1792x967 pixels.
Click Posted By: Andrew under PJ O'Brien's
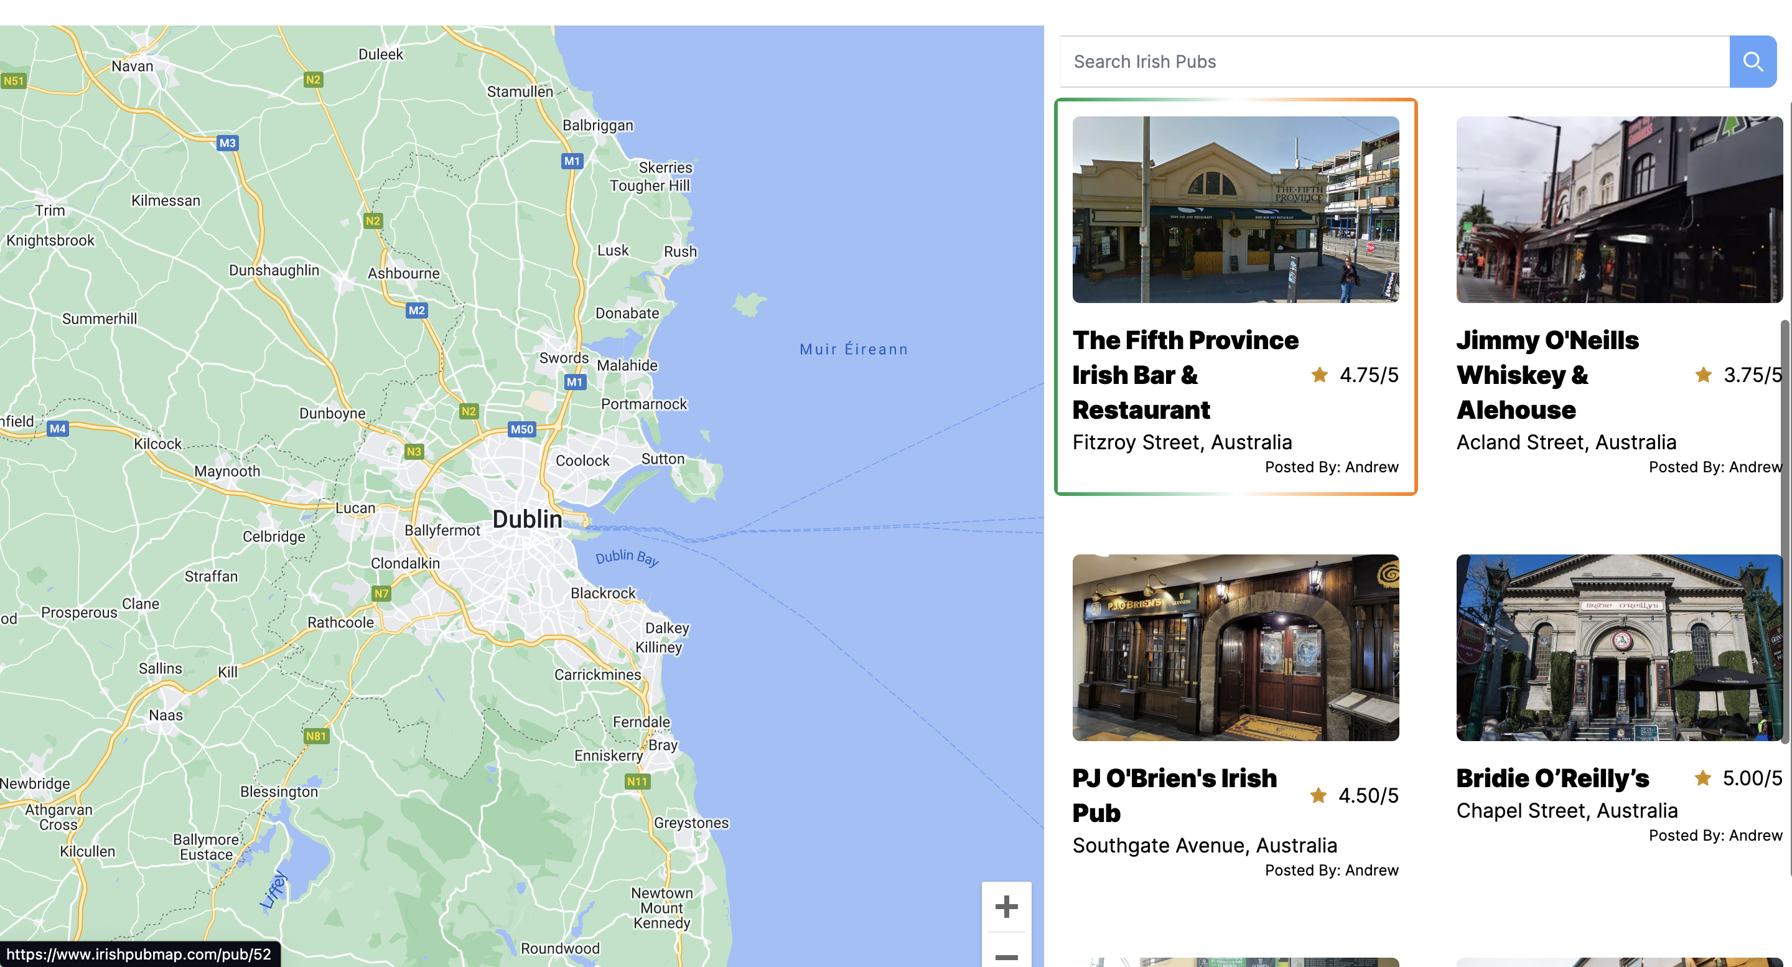1332,871
